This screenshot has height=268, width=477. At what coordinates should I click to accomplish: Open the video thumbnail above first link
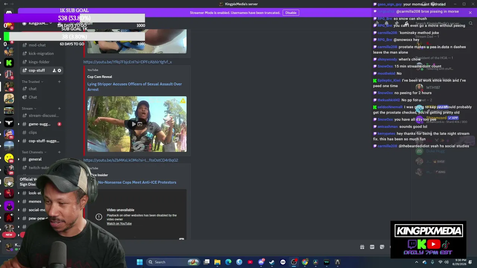tap(137, 42)
